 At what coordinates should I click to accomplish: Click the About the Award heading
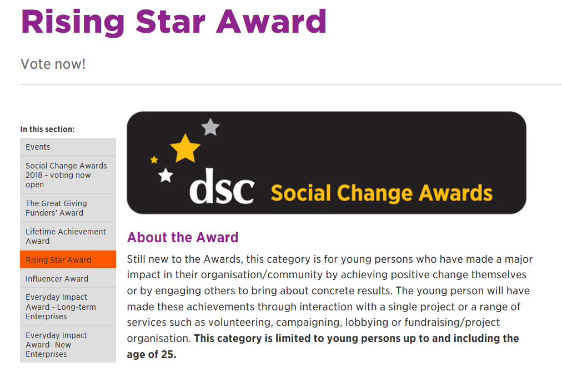pyautogui.click(x=183, y=237)
